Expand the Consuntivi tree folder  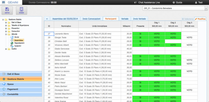tap(6, 31)
